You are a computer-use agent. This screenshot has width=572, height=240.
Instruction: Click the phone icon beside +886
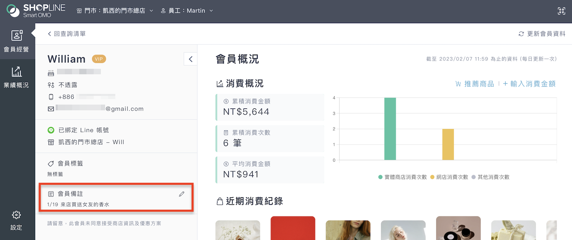51,97
